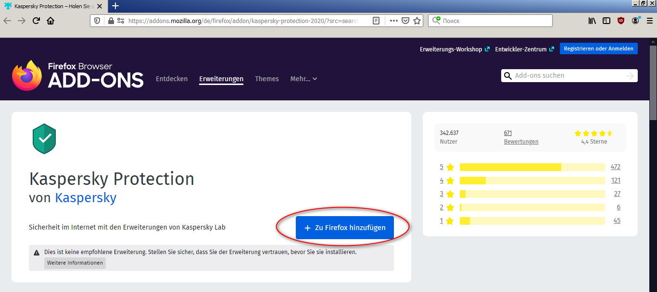Screen dimensions: 657x292
Task: Select the Kaspersky Protection browser tab
Action: tap(55, 6)
